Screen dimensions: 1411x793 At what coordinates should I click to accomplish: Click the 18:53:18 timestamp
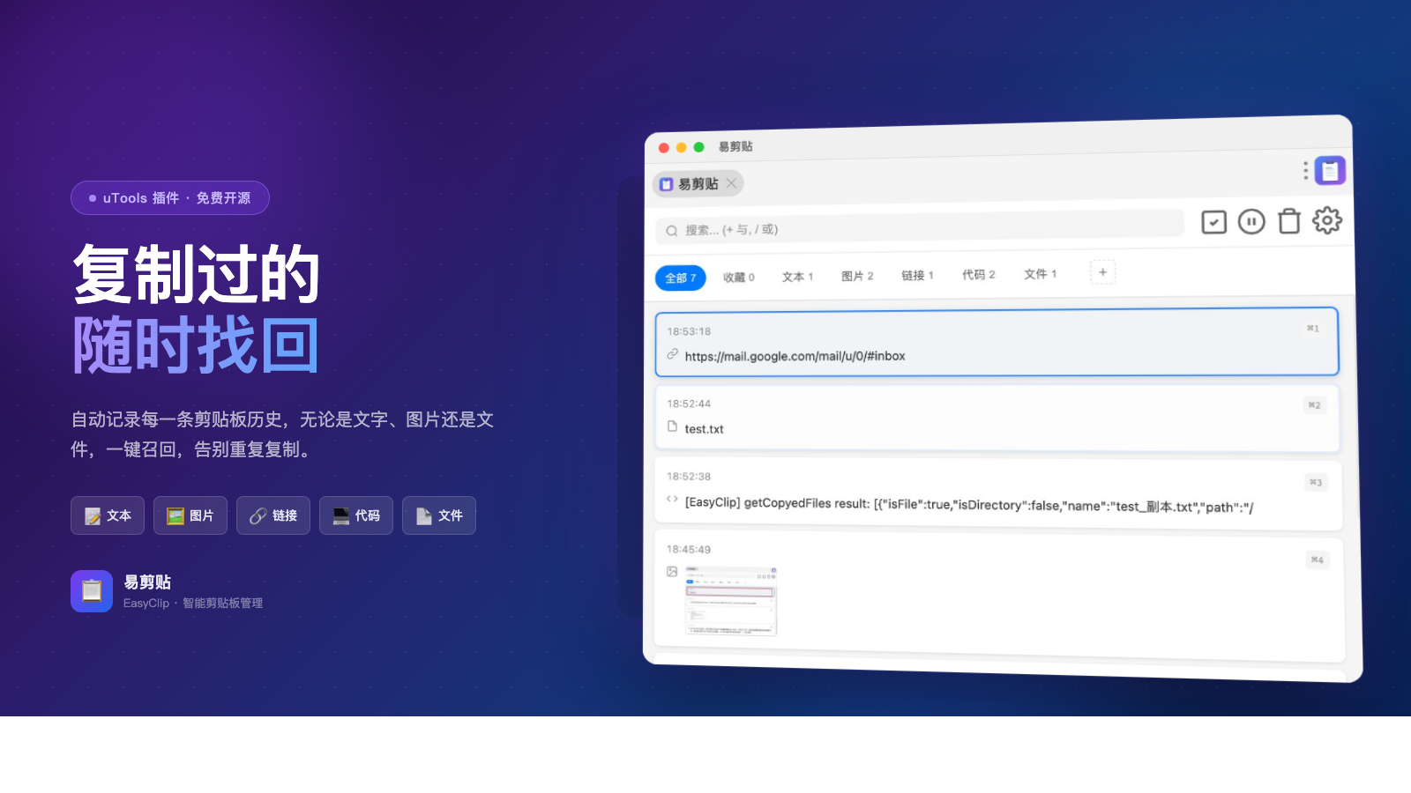pos(689,331)
